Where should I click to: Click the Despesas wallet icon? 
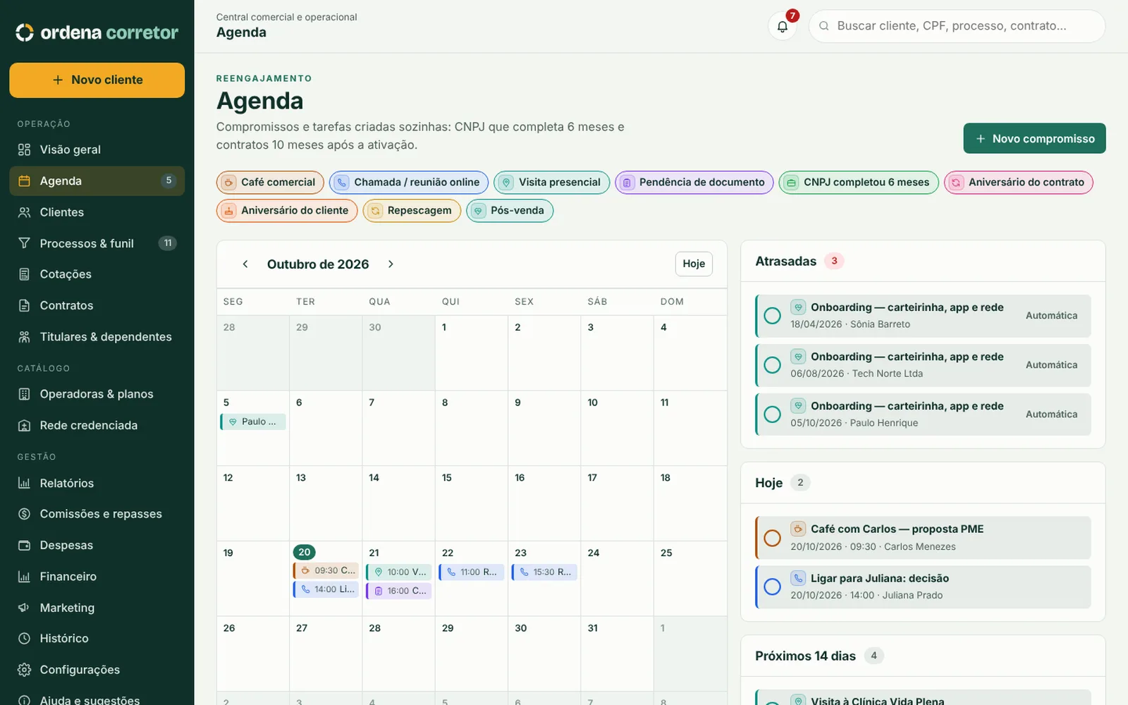pos(25,545)
